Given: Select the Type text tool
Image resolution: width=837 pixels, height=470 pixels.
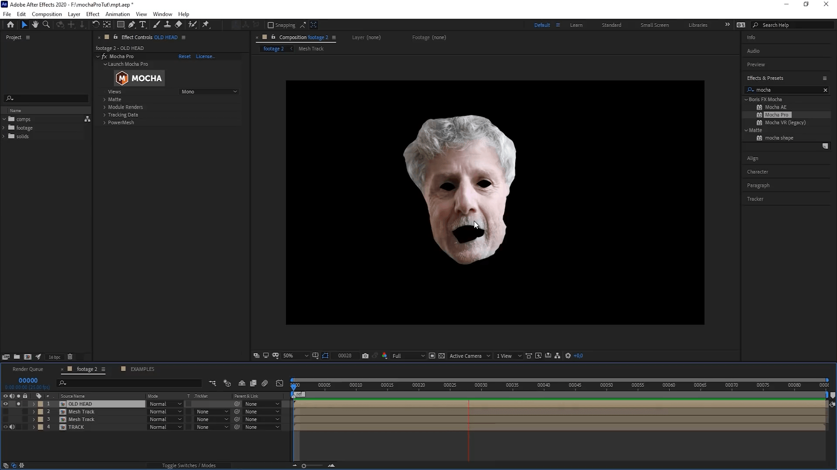Looking at the screenshot, I should [x=143, y=25].
